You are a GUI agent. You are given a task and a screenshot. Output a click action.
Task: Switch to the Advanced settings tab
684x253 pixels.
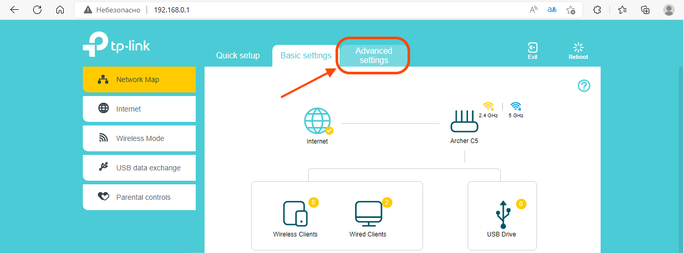pyautogui.click(x=374, y=55)
